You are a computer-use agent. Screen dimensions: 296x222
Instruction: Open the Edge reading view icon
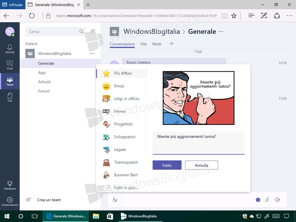(x=224, y=16)
